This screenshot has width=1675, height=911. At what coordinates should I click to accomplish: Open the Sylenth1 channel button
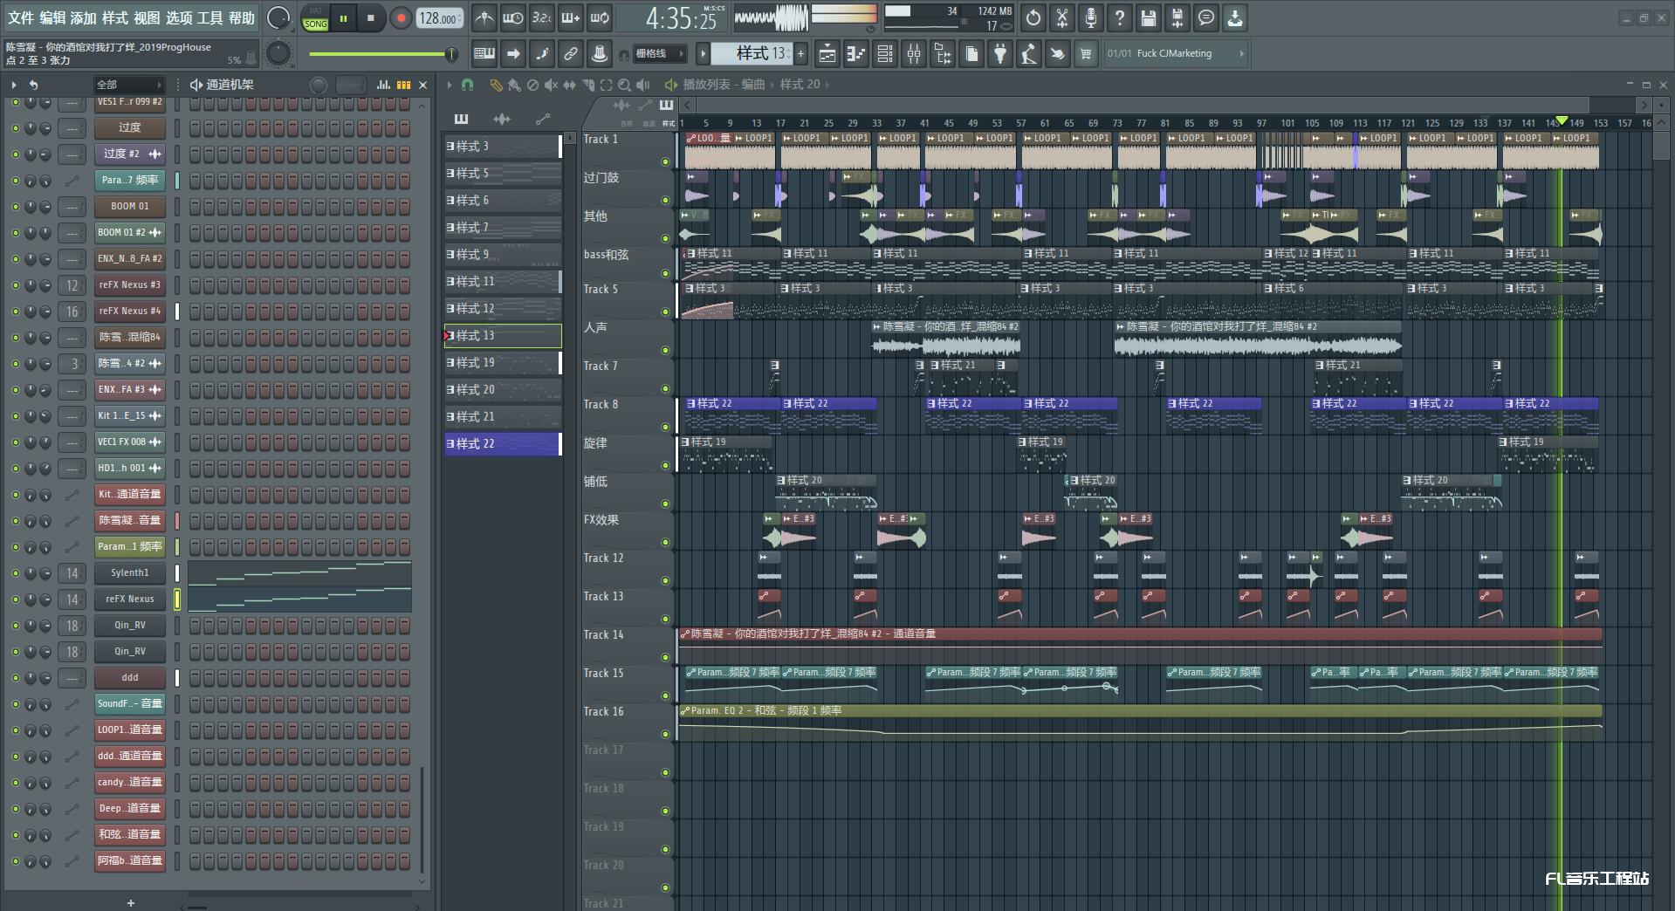[x=129, y=572]
